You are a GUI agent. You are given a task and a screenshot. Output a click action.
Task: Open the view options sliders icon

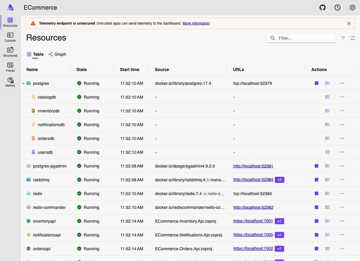353,38
